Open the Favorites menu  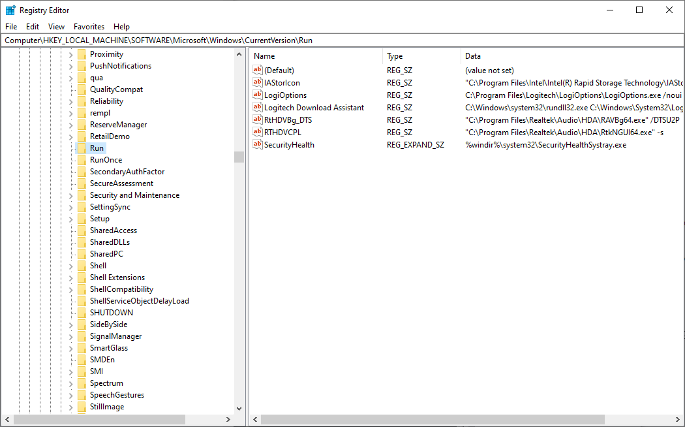point(89,27)
